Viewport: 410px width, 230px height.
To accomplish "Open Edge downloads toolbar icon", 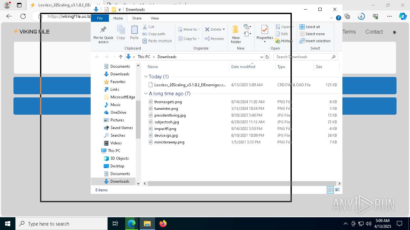I will coord(361,16).
